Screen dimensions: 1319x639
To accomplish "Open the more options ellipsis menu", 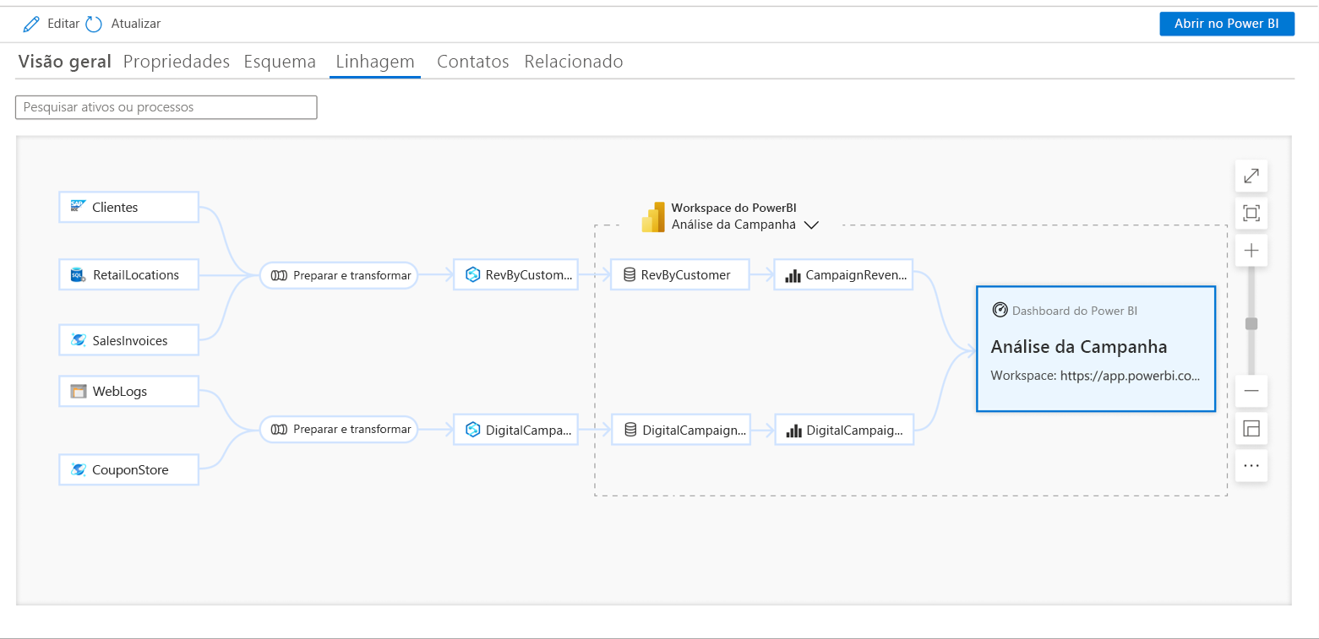I will (1251, 465).
